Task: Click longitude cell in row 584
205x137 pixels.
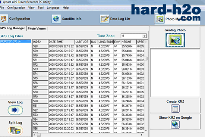Action: click(x=105, y=119)
